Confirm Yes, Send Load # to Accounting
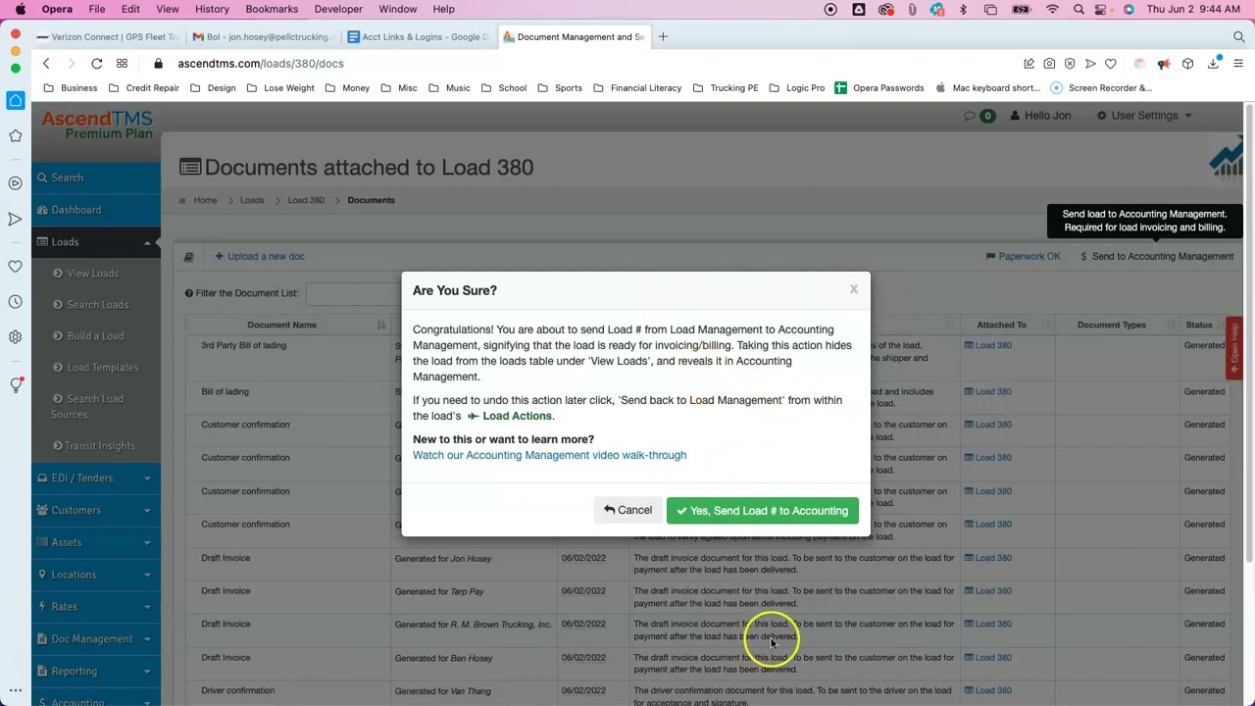 pyautogui.click(x=763, y=511)
